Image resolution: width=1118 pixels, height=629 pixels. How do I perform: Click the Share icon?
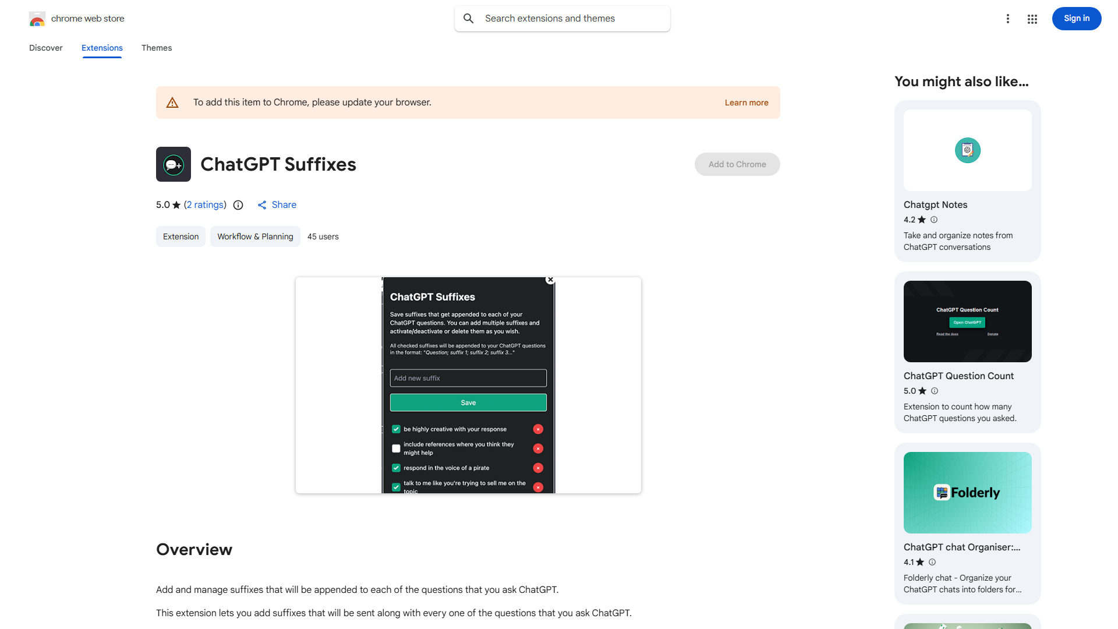262,205
